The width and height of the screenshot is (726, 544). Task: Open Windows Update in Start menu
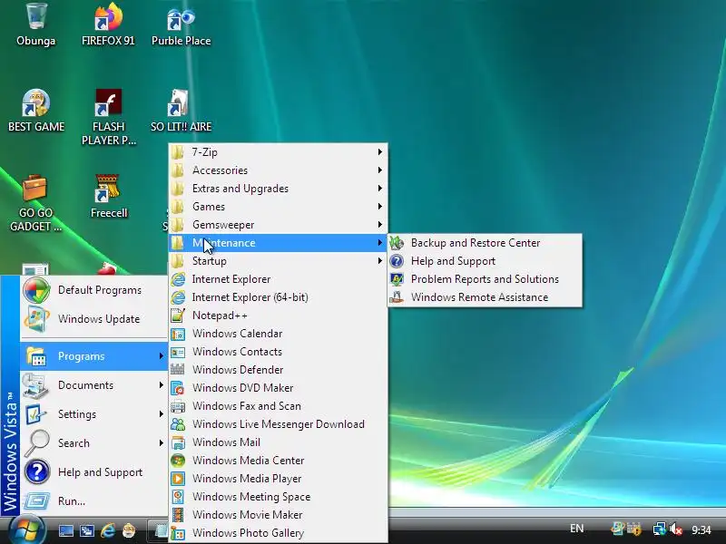coord(93,319)
